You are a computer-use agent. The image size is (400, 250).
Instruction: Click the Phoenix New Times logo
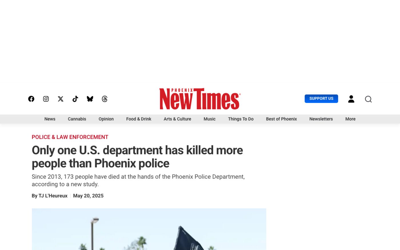click(200, 99)
